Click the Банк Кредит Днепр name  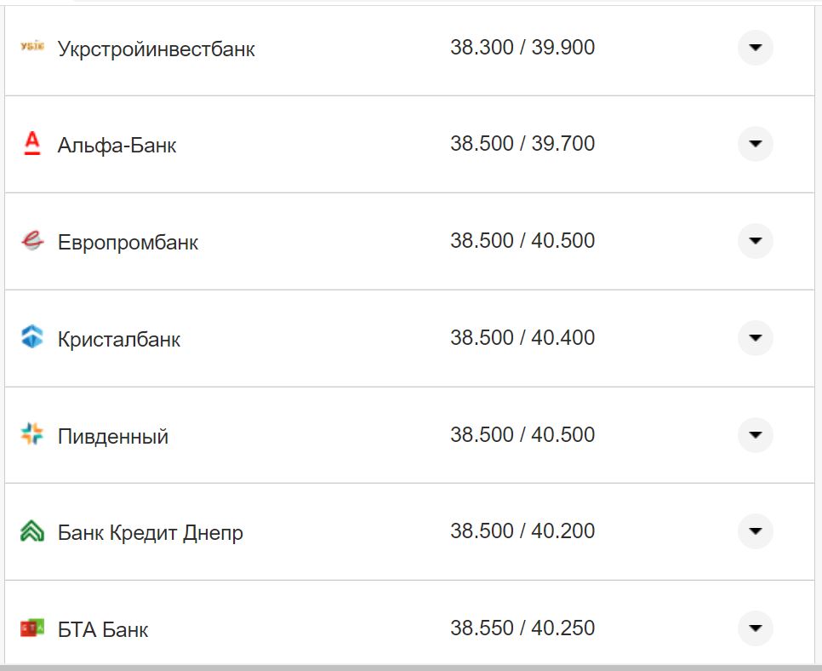[151, 533]
